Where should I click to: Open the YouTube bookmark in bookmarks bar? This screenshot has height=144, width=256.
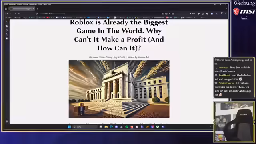50,18
